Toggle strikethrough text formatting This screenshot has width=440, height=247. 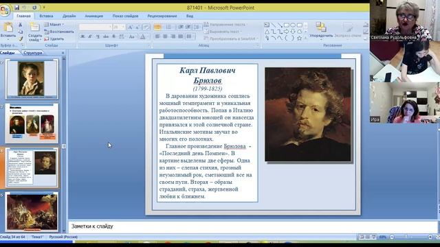(105, 36)
